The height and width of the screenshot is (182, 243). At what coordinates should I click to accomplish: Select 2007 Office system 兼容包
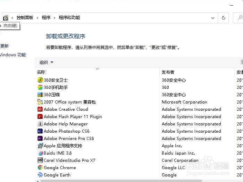pyautogui.click(x=70, y=102)
